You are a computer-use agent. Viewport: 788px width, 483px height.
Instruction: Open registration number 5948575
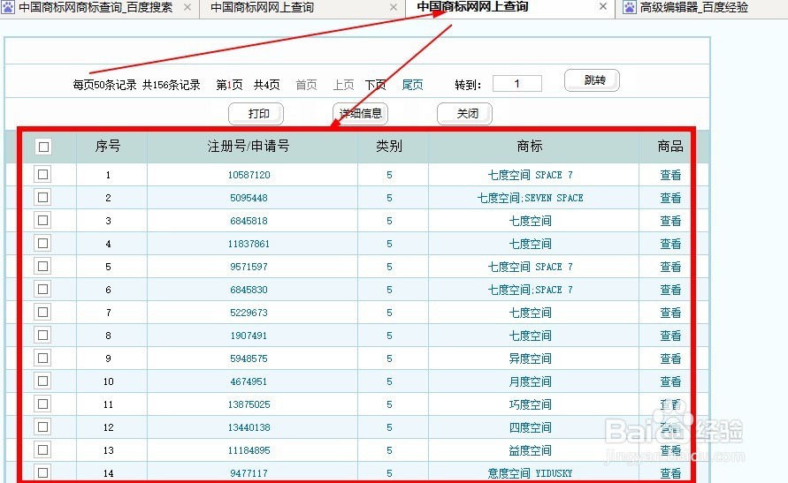pos(249,358)
